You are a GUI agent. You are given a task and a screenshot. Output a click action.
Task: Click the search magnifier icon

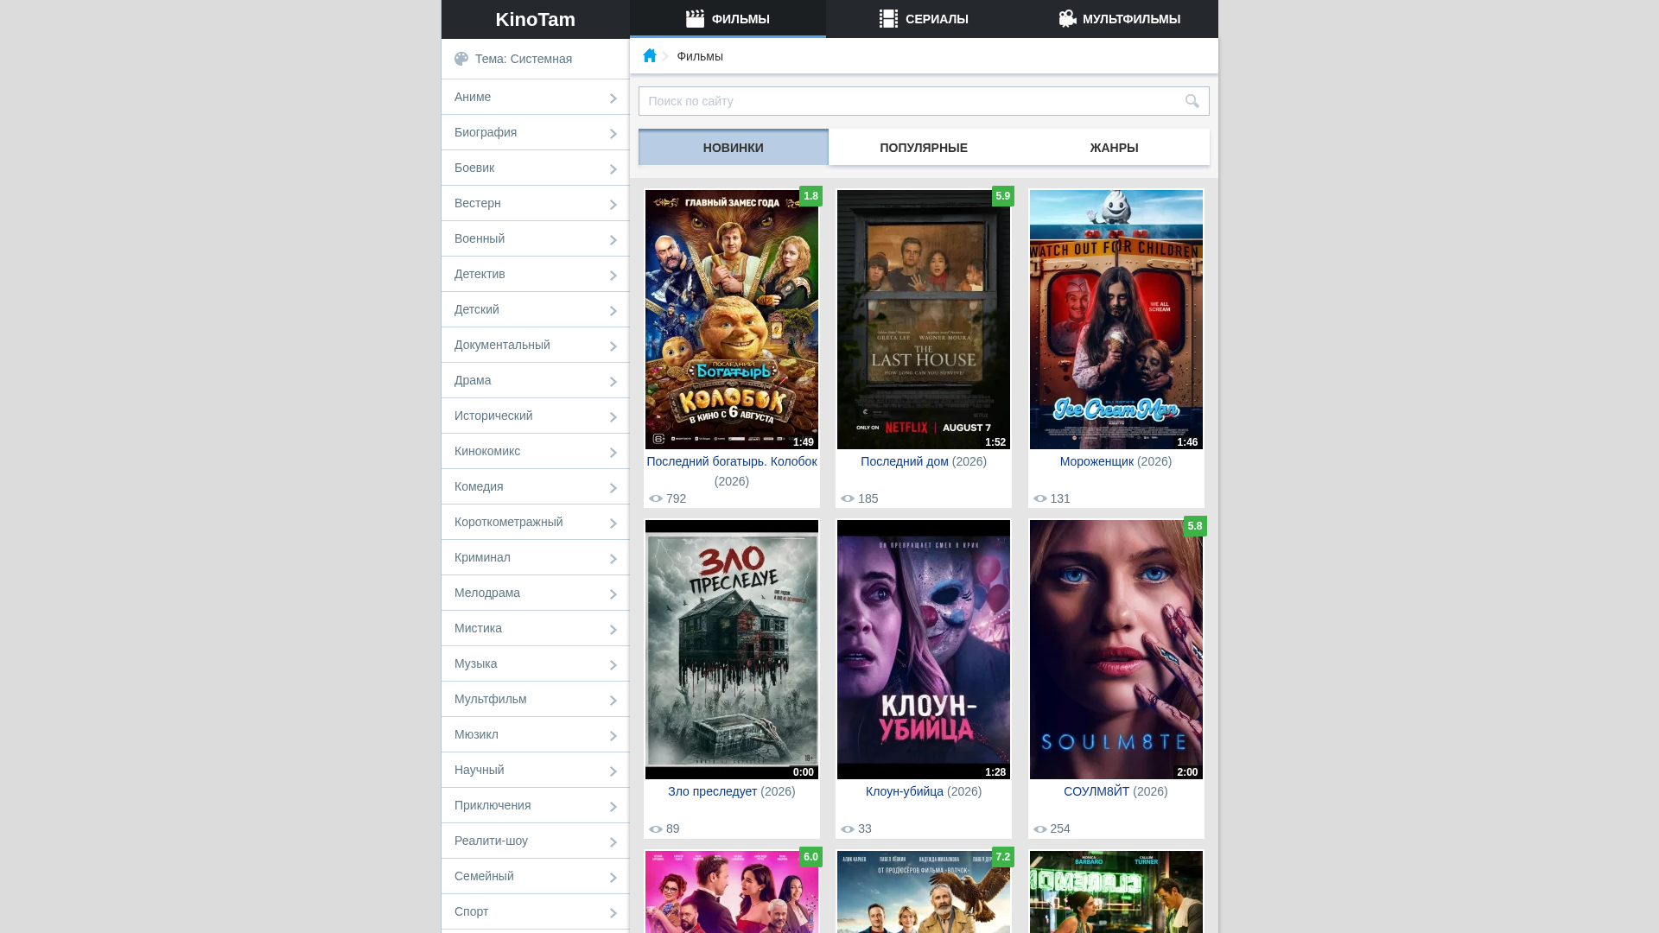click(x=1192, y=101)
